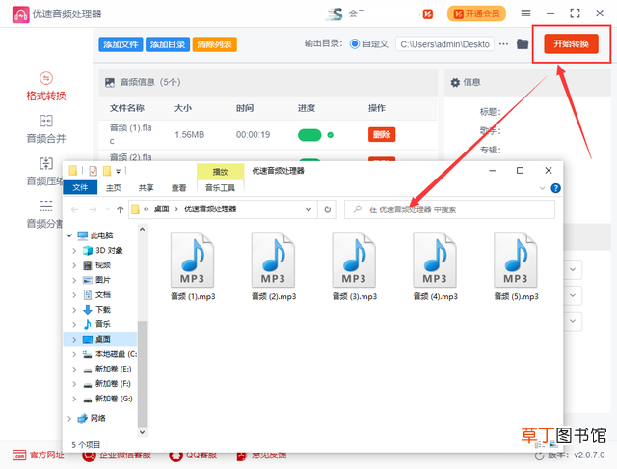Click the 优速音频处理器 app logo icon
Viewport: 617px width, 469px height.
click(x=20, y=14)
